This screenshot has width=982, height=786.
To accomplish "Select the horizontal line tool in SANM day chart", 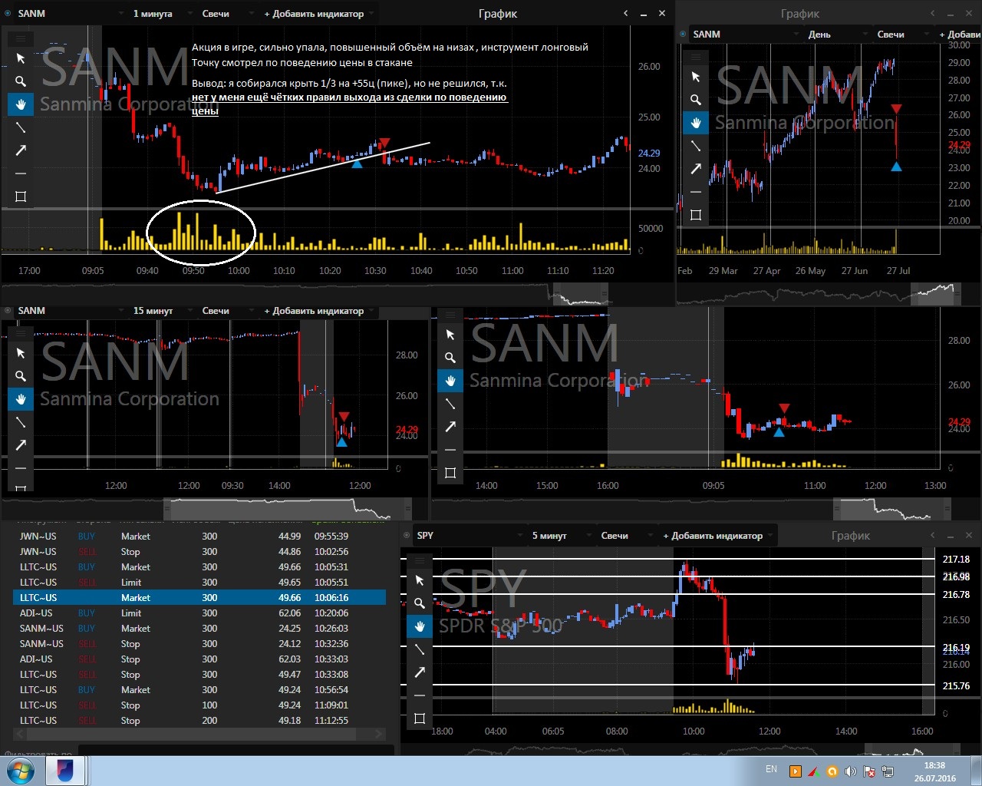I will click(x=696, y=192).
